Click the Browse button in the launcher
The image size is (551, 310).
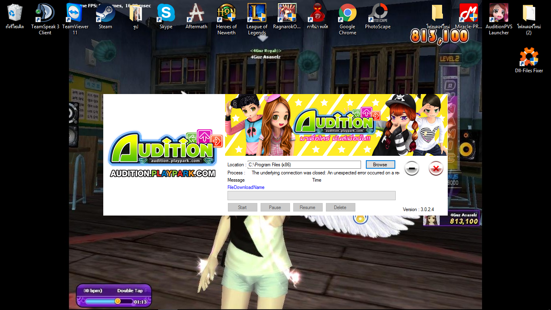pyautogui.click(x=380, y=165)
